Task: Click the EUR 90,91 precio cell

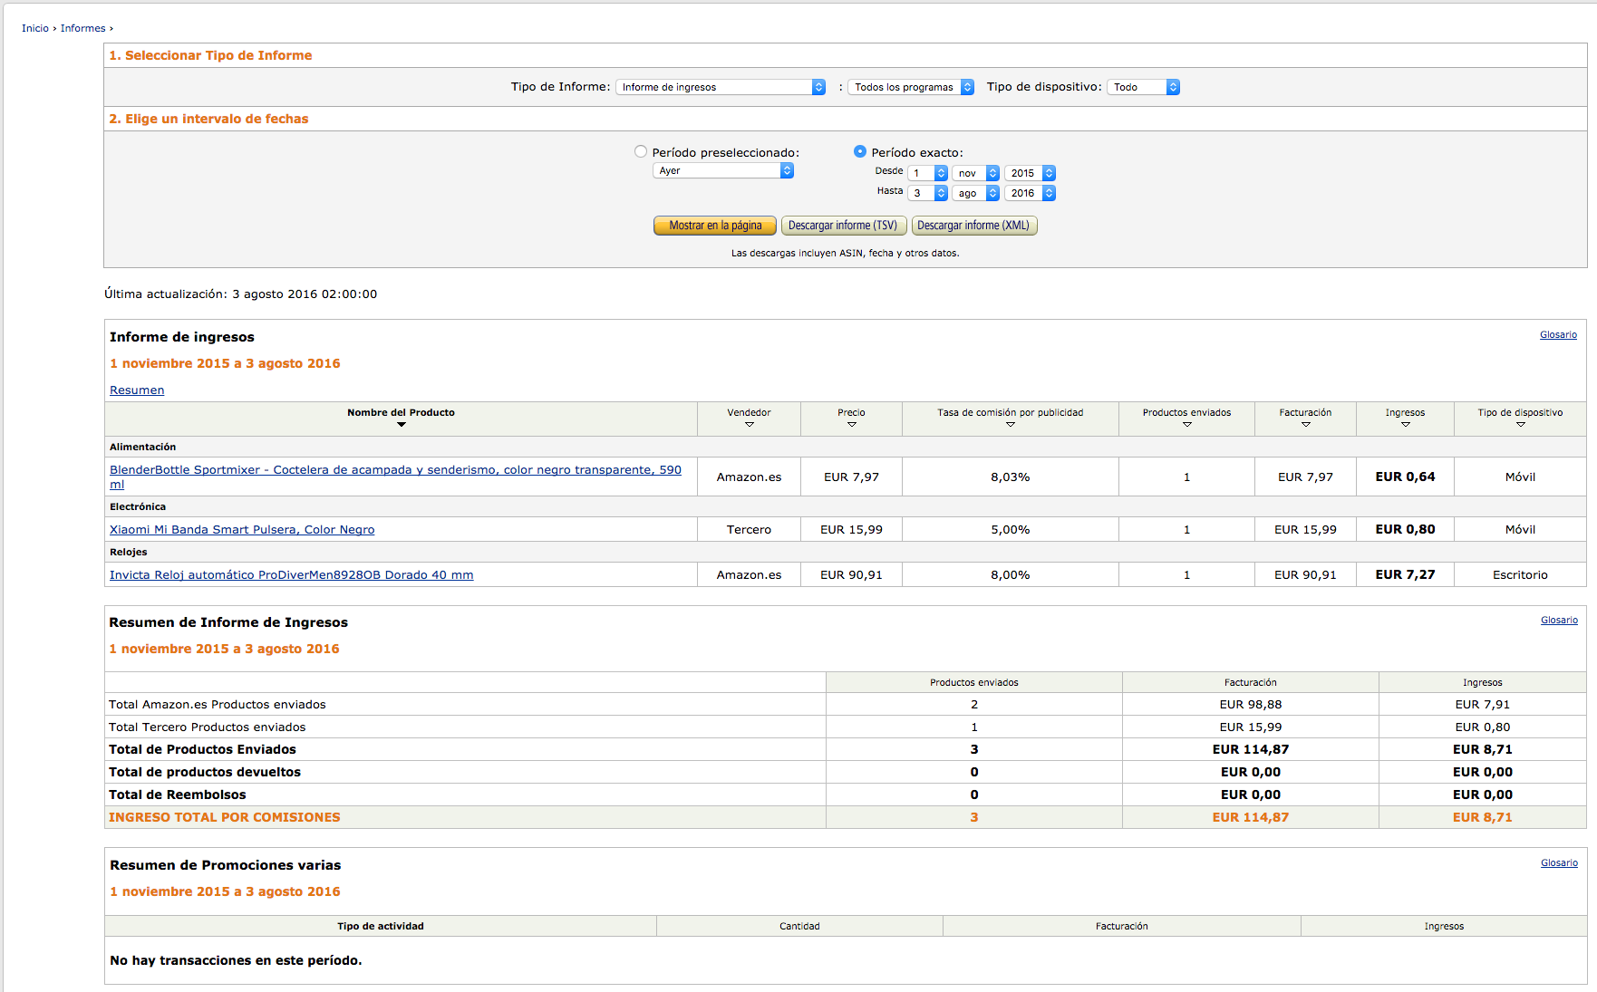Action: (851, 575)
